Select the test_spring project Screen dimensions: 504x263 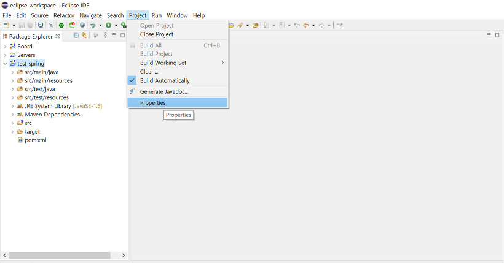click(x=31, y=64)
